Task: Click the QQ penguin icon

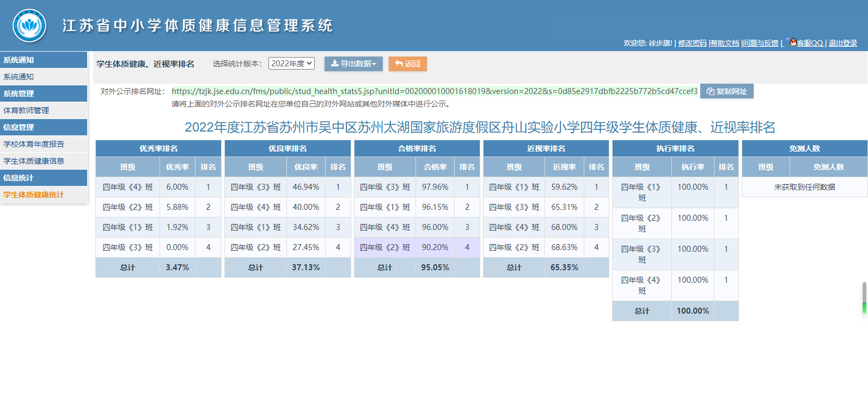Action: (x=793, y=42)
